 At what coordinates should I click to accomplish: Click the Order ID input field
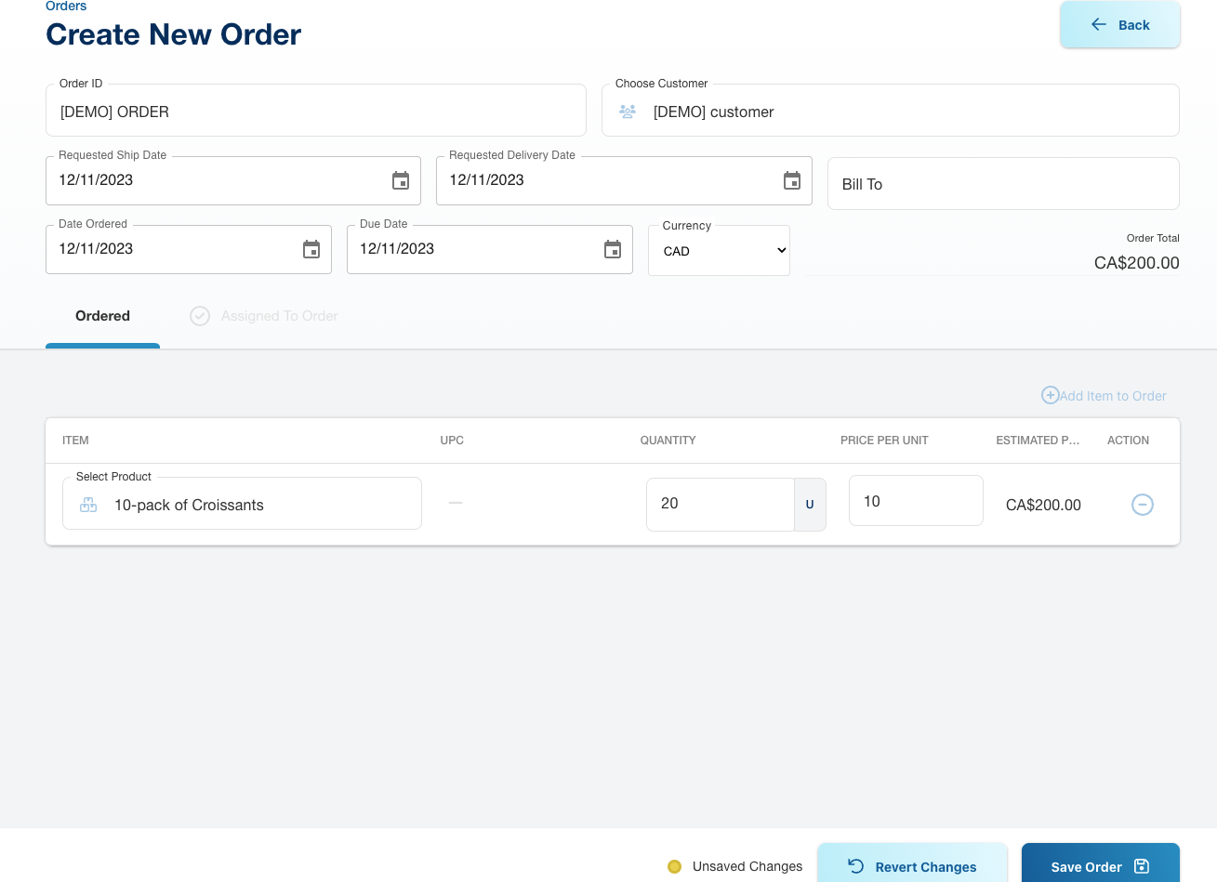coord(316,112)
